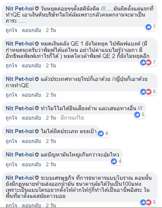162x208 pixels.
Task: Click the like icon beside the 'ตรงเป้า' comment
Action: coord(101,134)
